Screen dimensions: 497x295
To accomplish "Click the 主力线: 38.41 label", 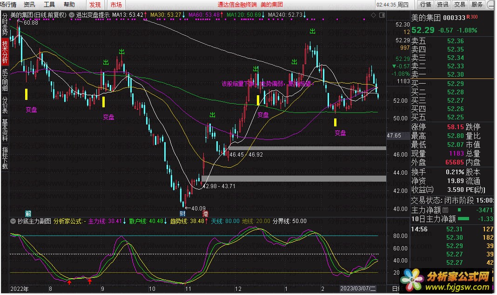I will [x=105, y=221].
